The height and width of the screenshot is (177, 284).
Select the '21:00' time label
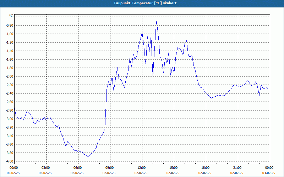(x=238, y=168)
